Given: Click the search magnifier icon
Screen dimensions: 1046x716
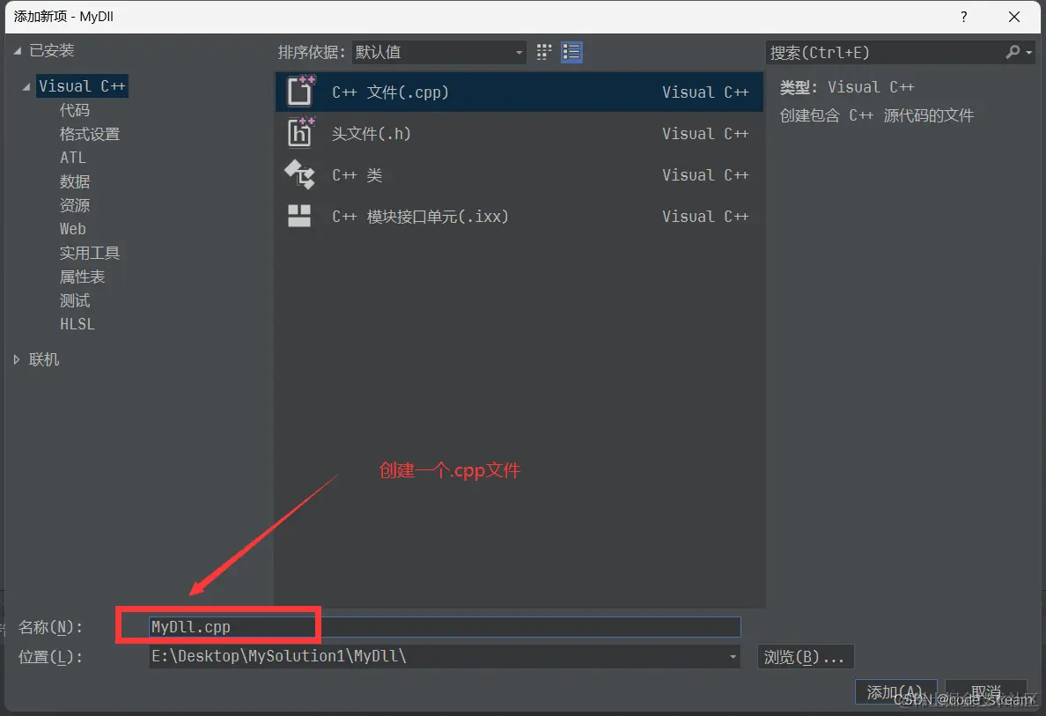Looking at the screenshot, I should pos(1013,52).
